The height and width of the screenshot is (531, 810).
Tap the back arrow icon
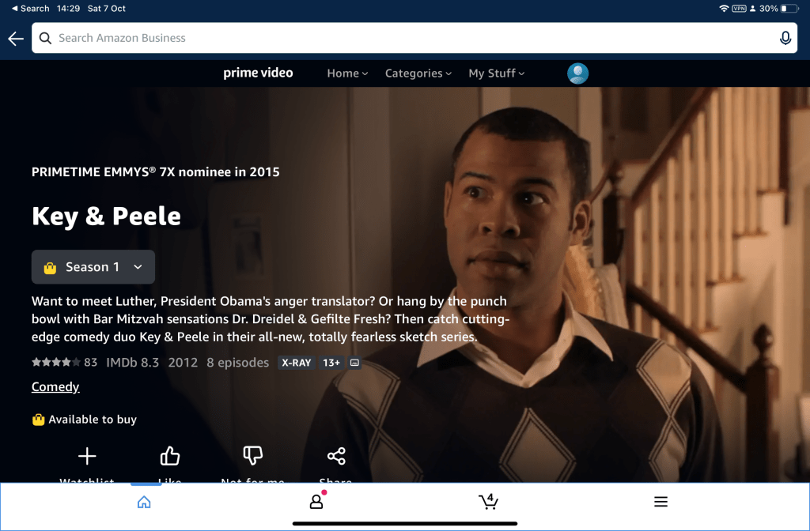16,38
